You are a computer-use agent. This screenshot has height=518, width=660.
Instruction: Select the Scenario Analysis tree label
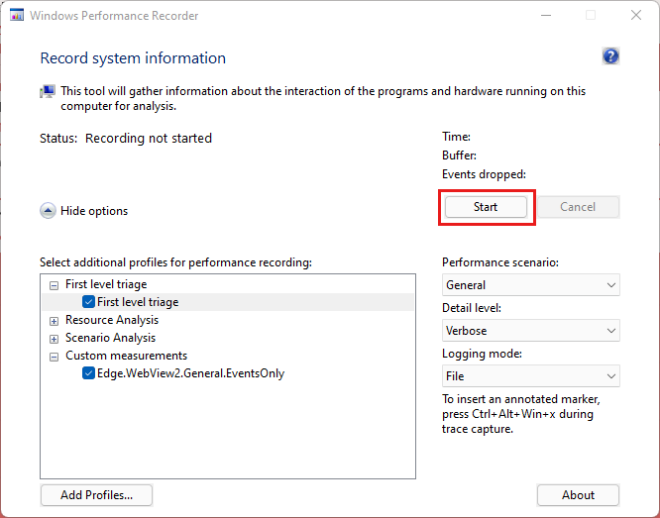[x=110, y=338]
